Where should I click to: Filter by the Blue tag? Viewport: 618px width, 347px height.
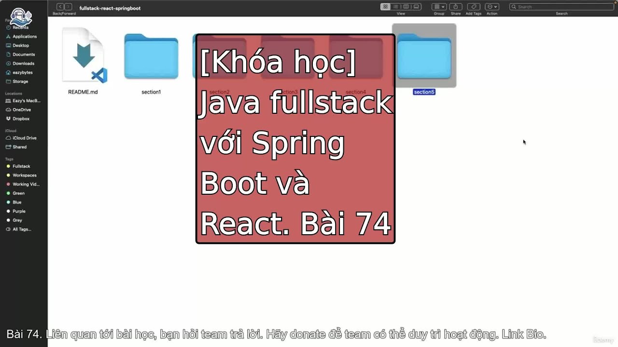(x=14, y=202)
